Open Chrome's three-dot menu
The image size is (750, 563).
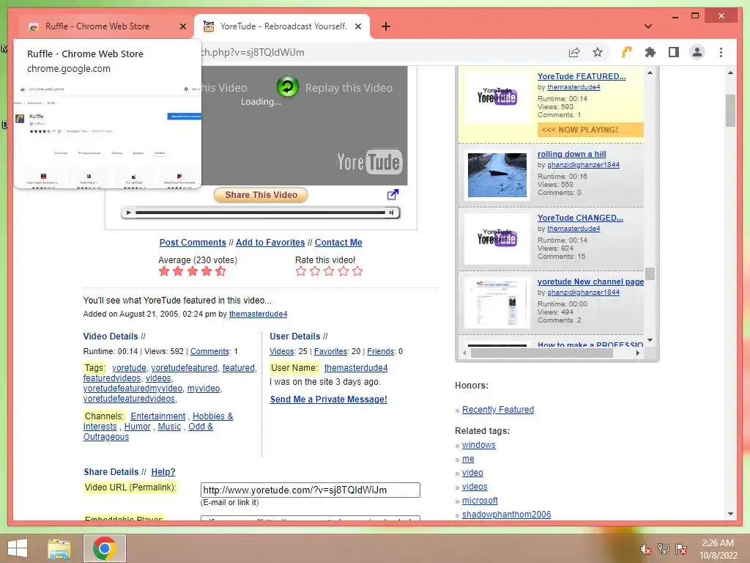pyautogui.click(x=721, y=52)
